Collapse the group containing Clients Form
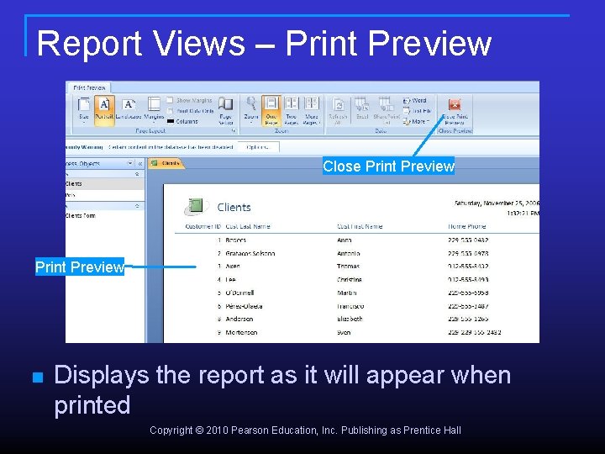 coord(137,206)
